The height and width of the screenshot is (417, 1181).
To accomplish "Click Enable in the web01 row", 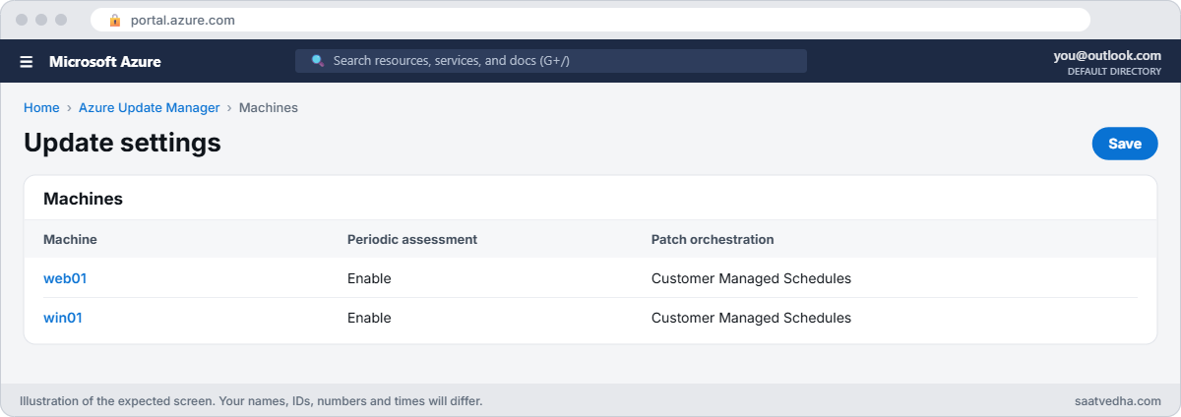I will tap(369, 278).
